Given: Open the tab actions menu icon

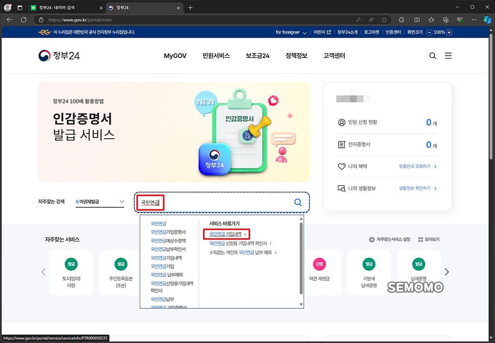Looking at the screenshot, I should [x=19, y=8].
